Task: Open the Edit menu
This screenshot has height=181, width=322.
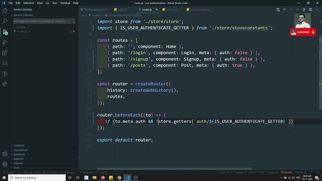Action: click(18, 3)
